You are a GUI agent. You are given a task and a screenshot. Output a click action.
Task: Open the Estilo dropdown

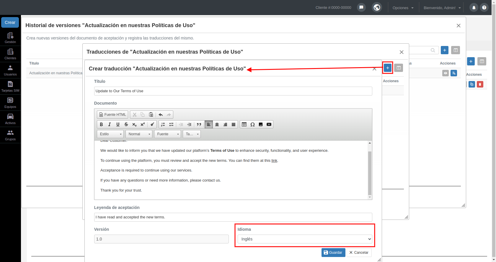click(x=110, y=134)
